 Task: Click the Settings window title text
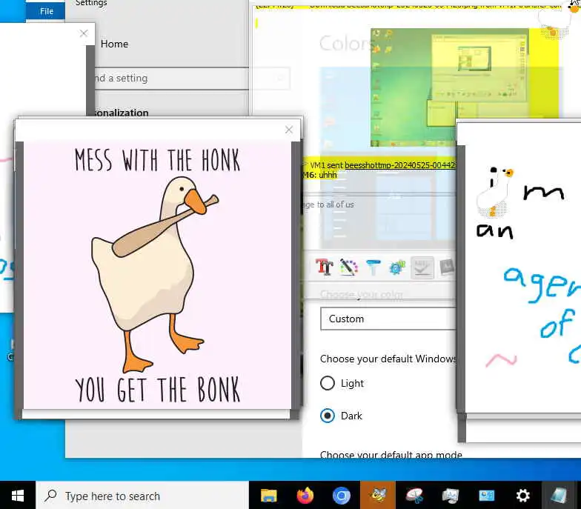tap(91, 3)
